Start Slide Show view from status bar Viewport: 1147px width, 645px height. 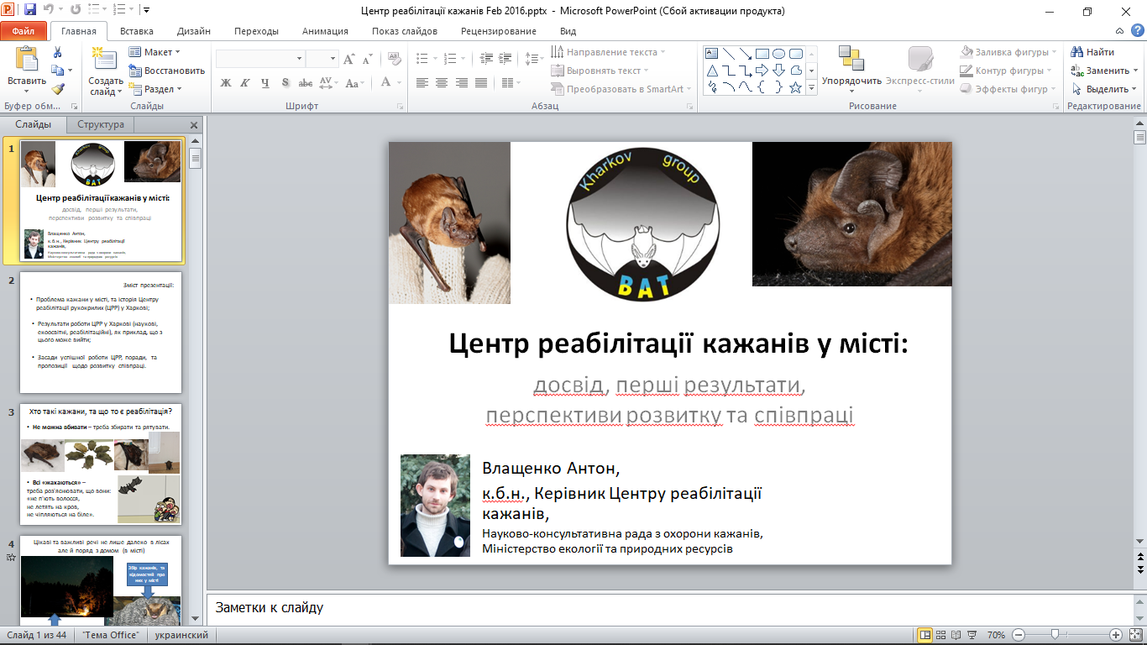click(x=973, y=635)
